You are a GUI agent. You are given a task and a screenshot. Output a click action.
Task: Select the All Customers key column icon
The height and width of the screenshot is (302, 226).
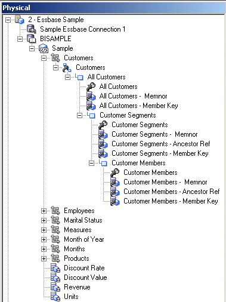[x=91, y=87]
